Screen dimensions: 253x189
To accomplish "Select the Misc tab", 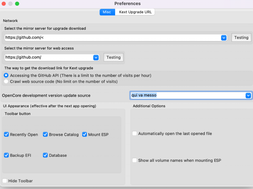I will pyautogui.click(x=107, y=12).
